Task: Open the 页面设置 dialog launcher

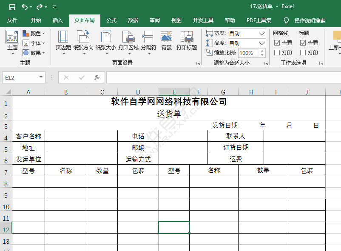Action: point(199,63)
